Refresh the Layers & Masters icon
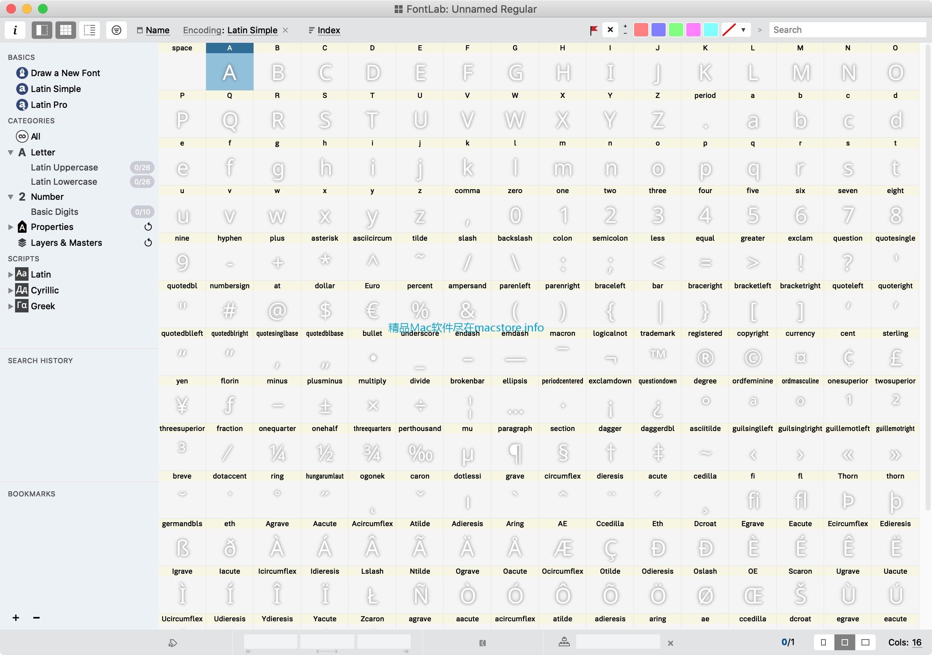 click(x=148, y=242)
